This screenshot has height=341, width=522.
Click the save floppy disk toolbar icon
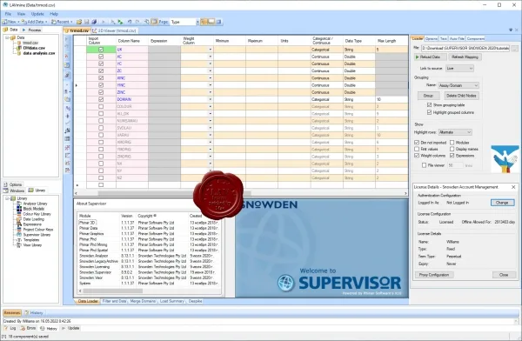click(x=86, y=22)
